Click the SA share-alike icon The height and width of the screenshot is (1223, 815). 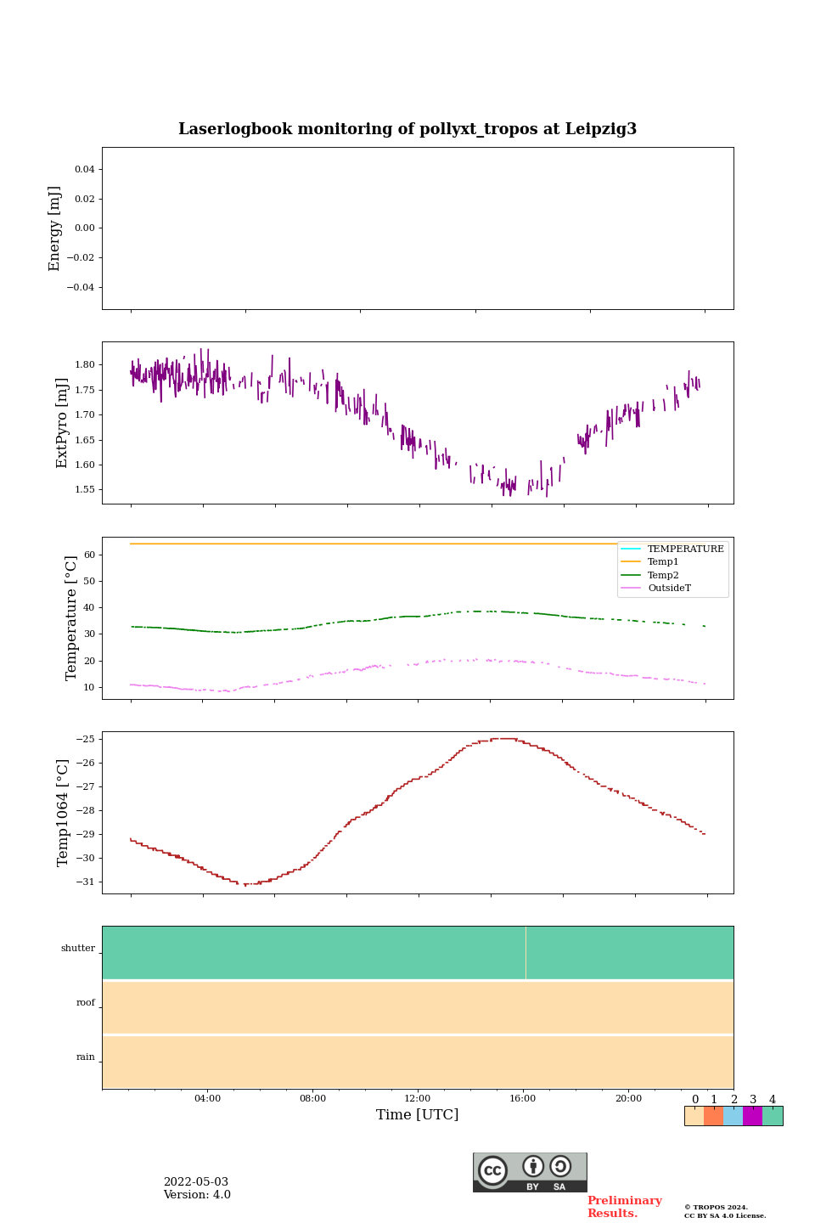tap(560, 1167)
